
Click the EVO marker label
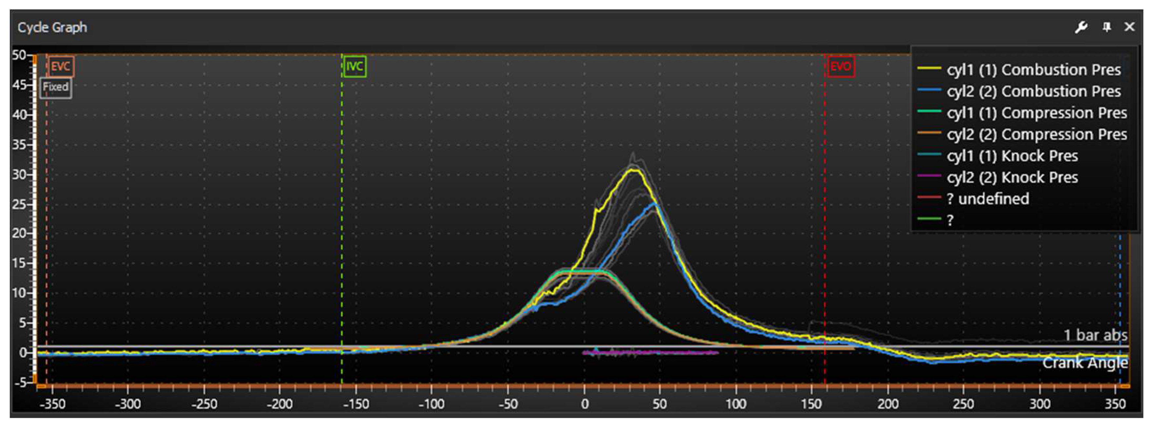pos(841,67)
